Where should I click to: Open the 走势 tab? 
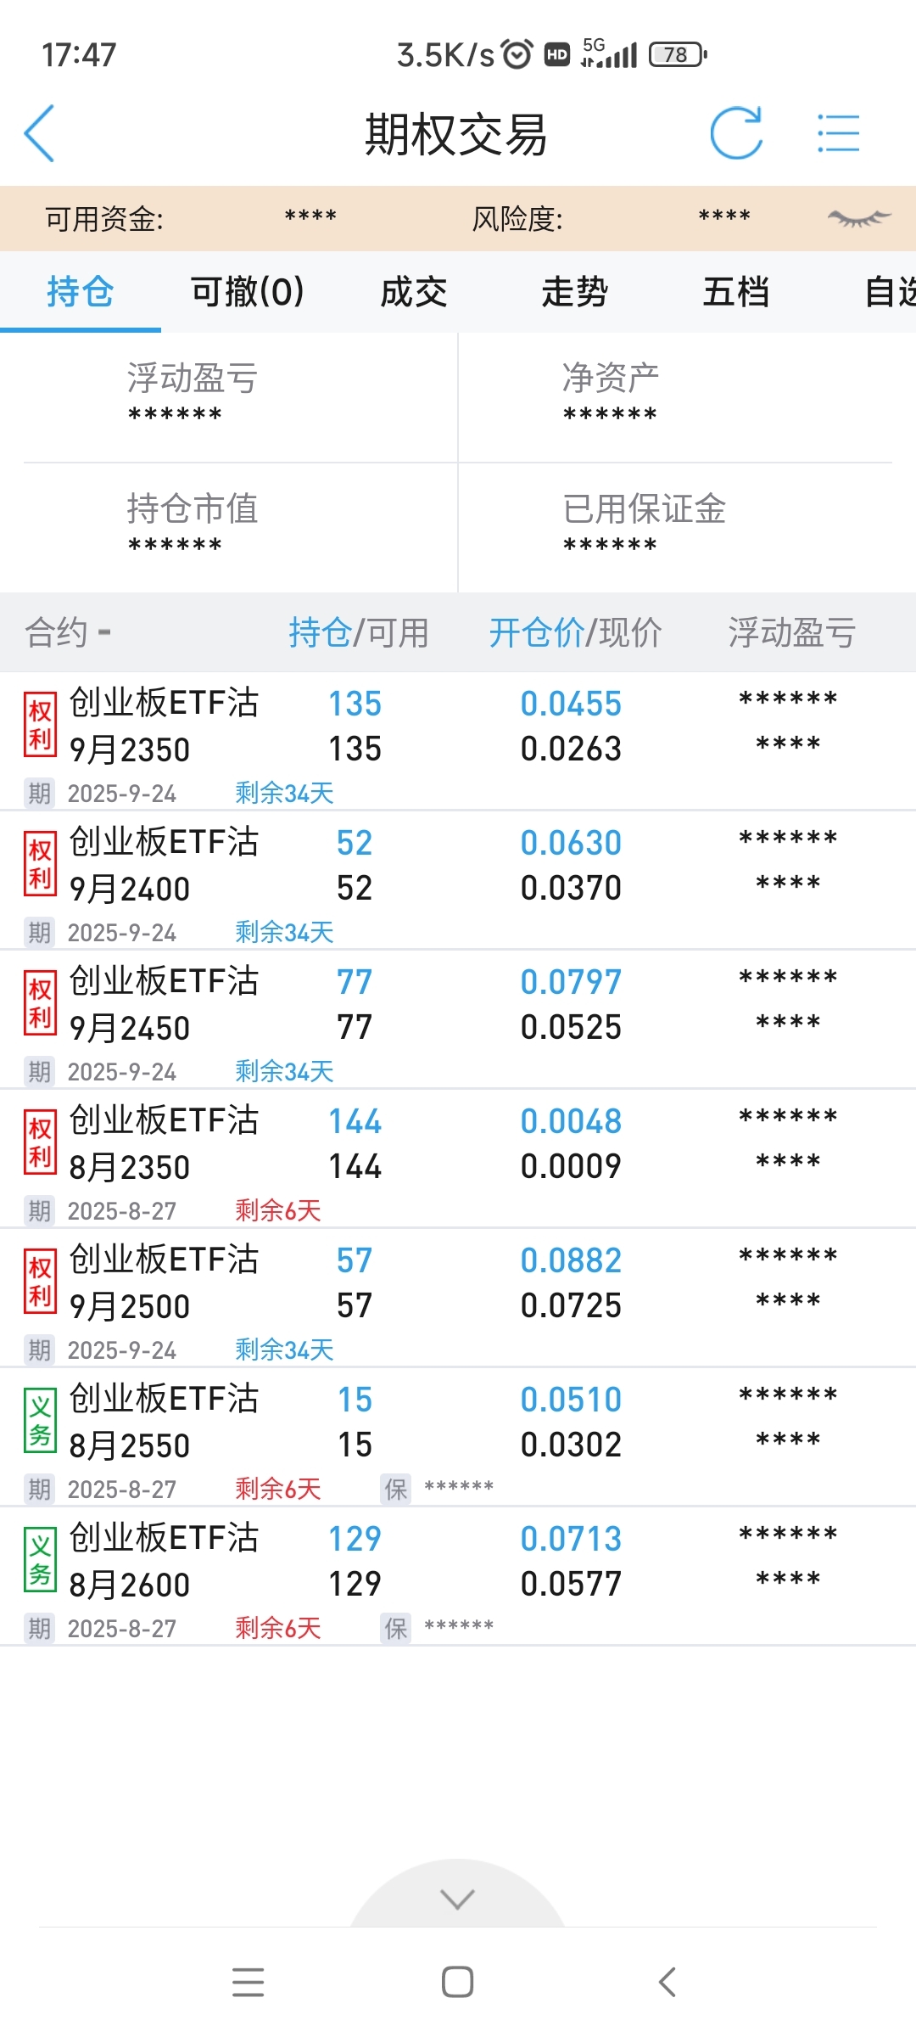(x=574, y=292)
